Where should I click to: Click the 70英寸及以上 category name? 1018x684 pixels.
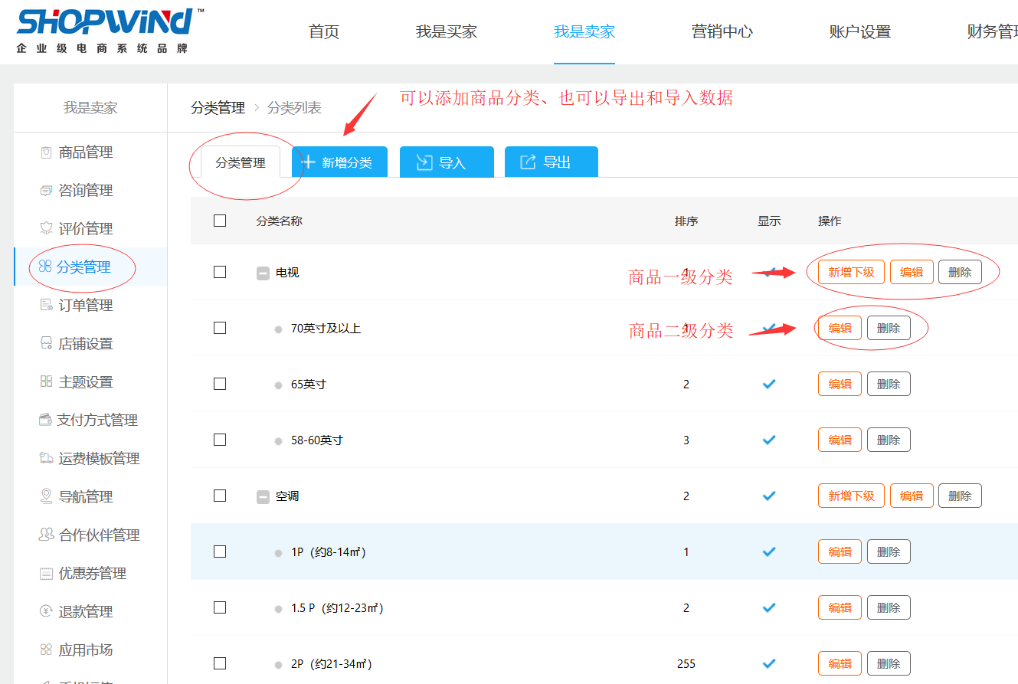pos(326,328)
